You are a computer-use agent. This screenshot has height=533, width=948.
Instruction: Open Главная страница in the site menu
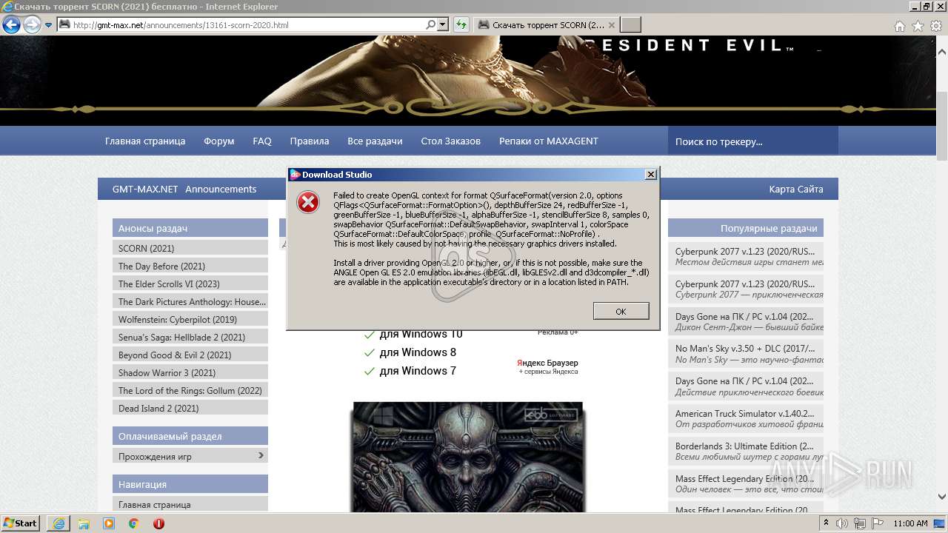(x=145, y=141)
